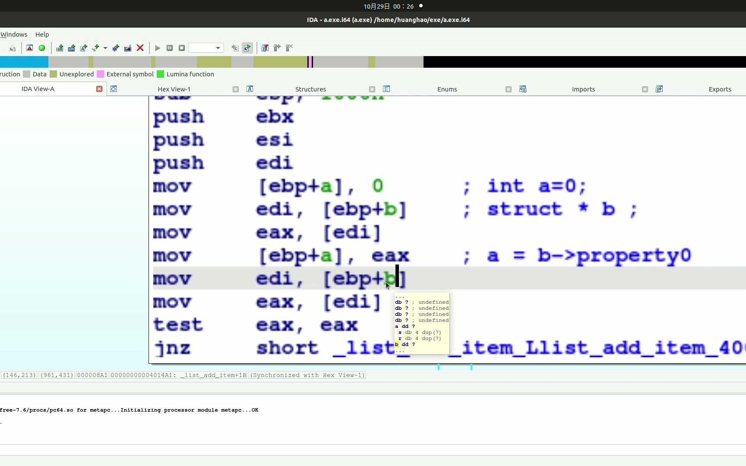746x466 pixels.
Task: Click the lock highlight toolbar icon
Action: (13, 48)
